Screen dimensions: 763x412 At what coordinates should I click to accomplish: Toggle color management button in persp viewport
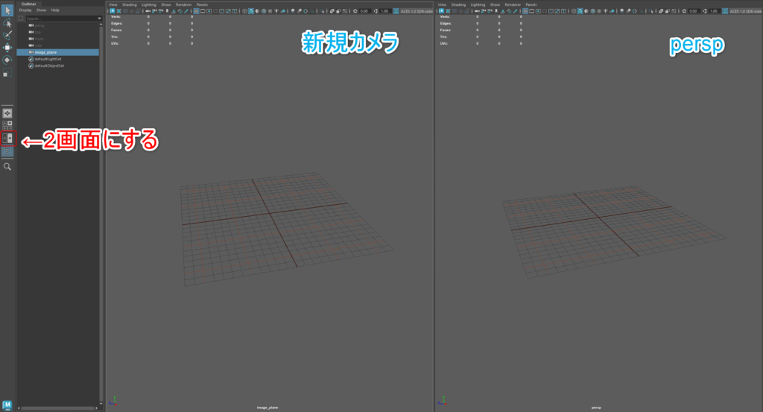pyautogui.click(x=725, y=10)
